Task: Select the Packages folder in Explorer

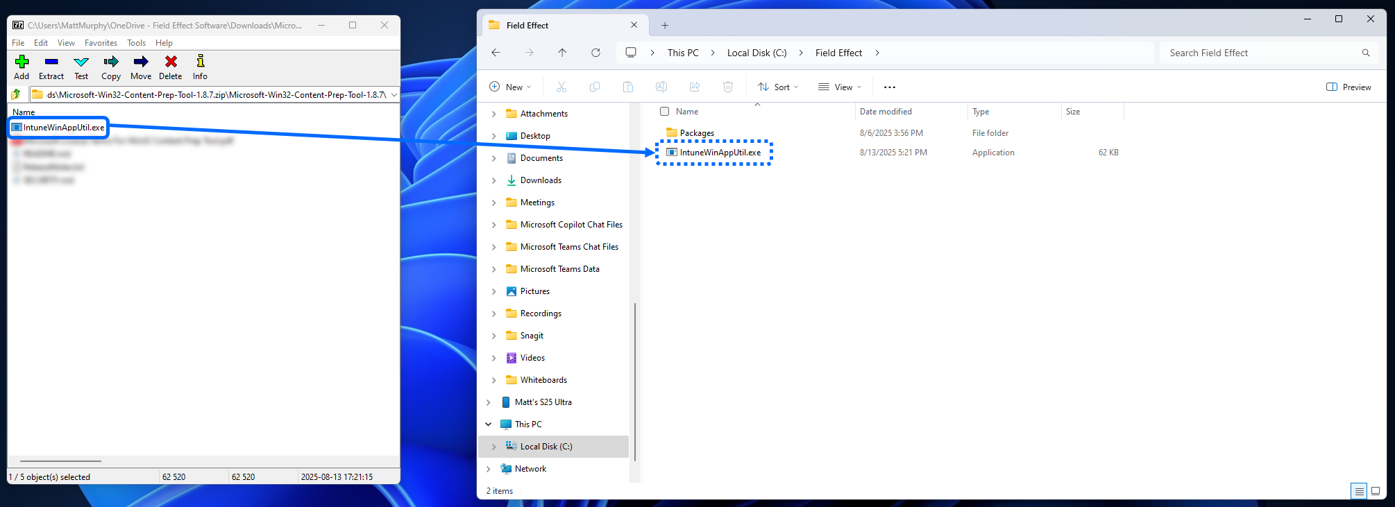Action: click(690, 132)
